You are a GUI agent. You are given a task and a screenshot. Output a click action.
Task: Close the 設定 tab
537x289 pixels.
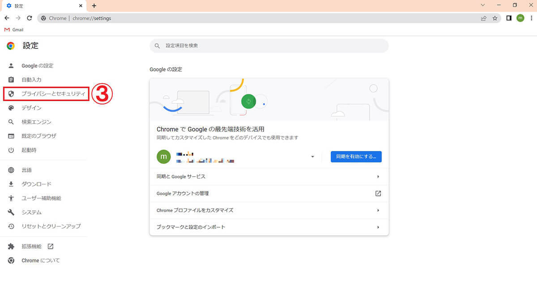(81, 6)
